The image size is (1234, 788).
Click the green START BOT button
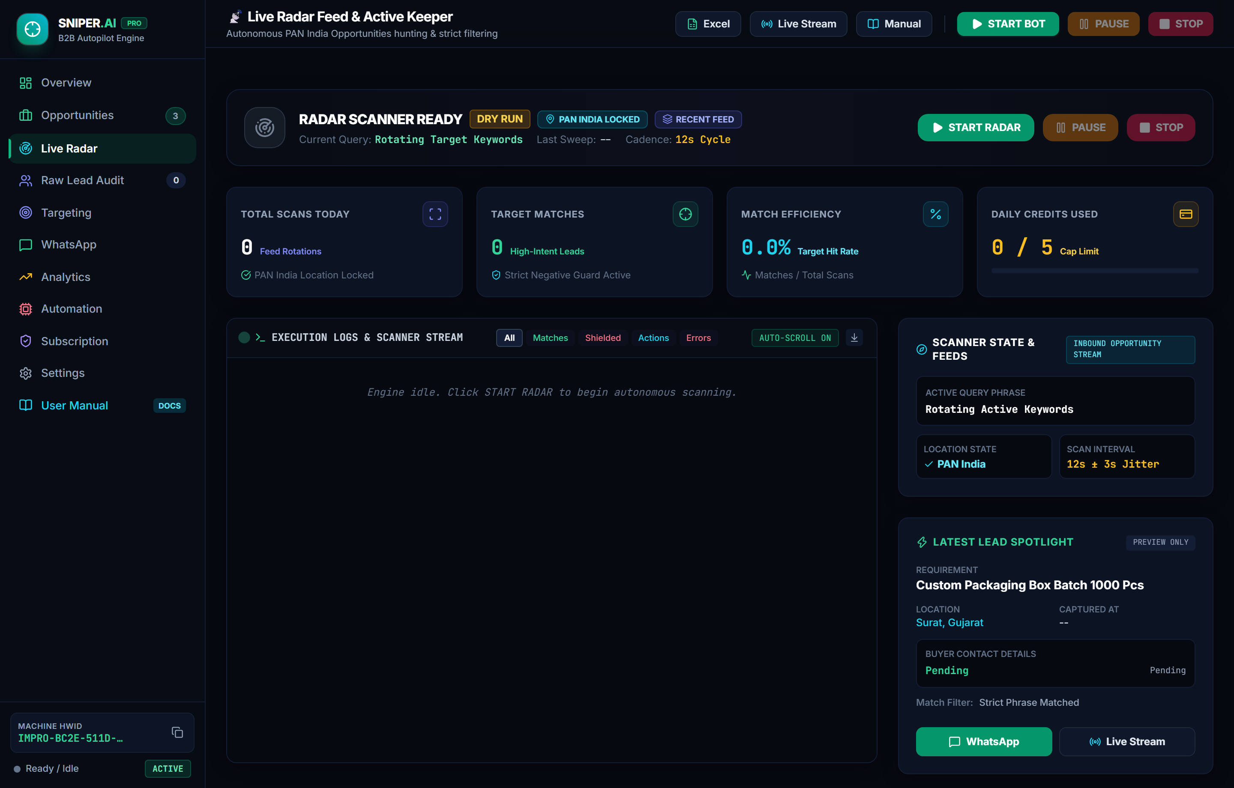(1007, 24)
